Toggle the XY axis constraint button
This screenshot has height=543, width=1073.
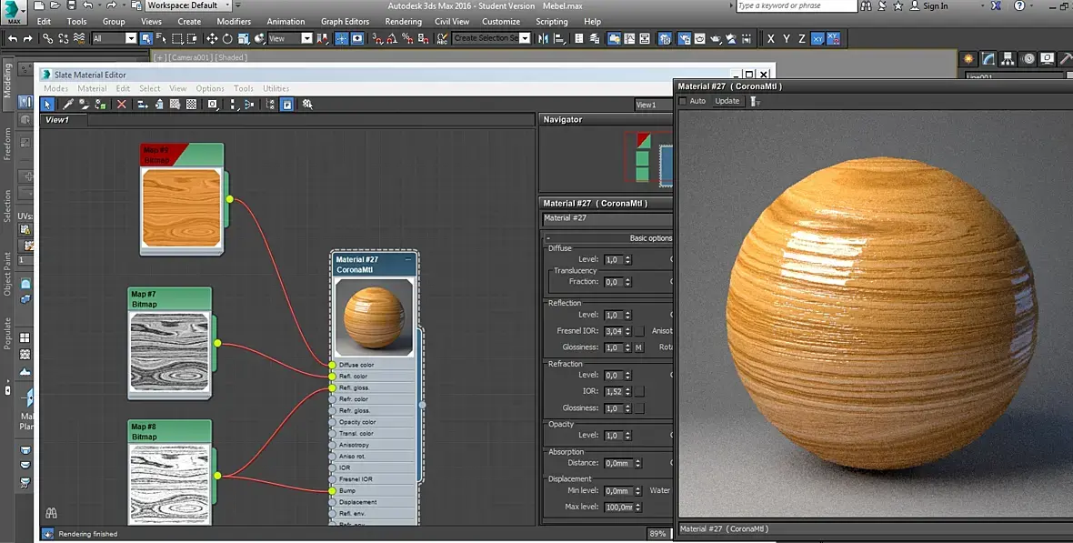tap(817, 39)
